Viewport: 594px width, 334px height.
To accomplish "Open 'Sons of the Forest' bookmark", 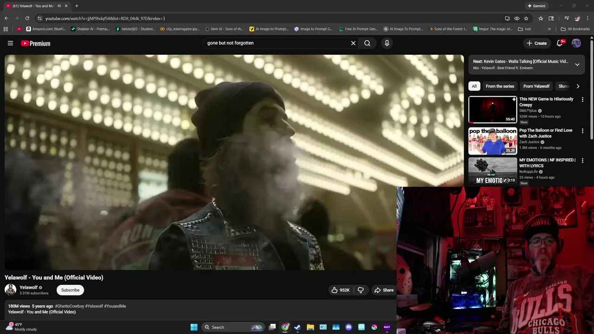I will coord(448,29).
